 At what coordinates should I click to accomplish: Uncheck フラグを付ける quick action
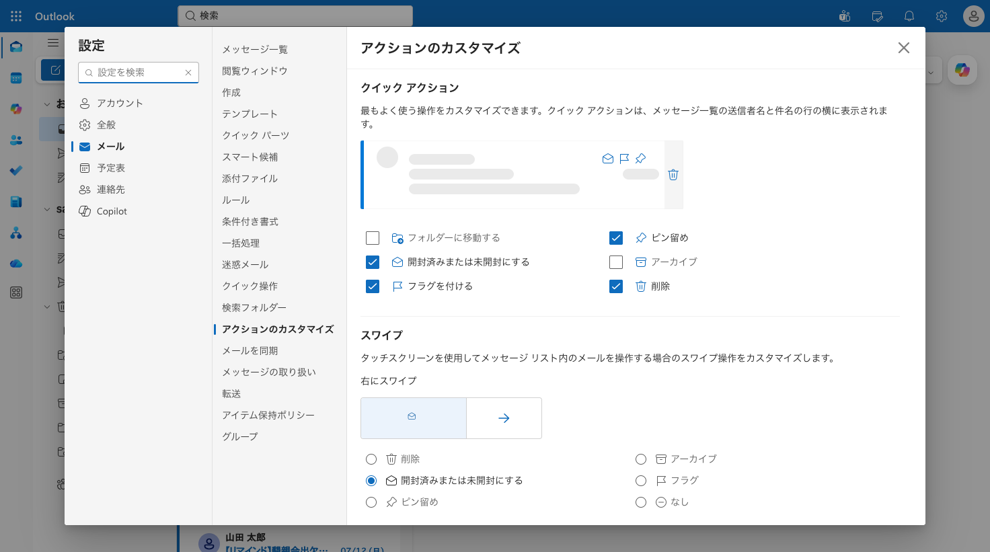tap(373, 286)
